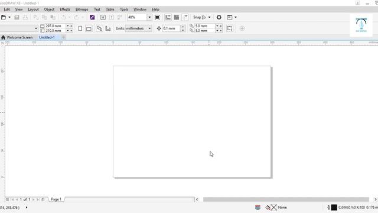Image resolution: width=378 pixels, height=213 pixels.
Task: Expand the Application launcher dropdown arrow
Action: (236, 17)
